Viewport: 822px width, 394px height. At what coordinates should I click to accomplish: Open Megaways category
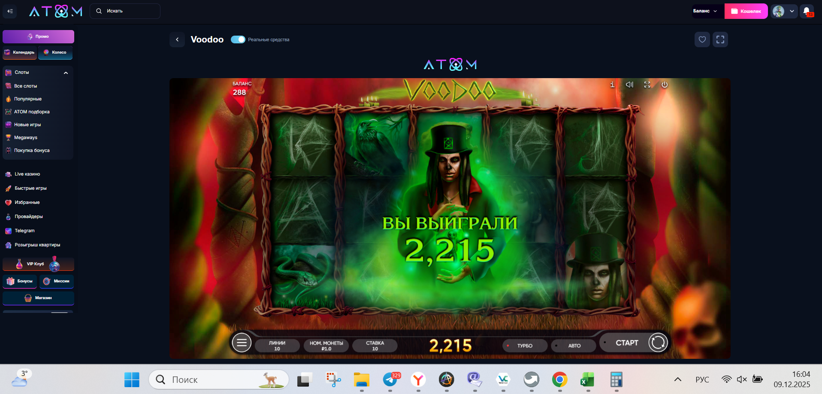pos(26,138)
